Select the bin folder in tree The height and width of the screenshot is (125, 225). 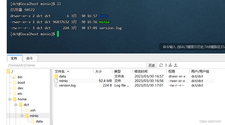[x=20, y=77]
